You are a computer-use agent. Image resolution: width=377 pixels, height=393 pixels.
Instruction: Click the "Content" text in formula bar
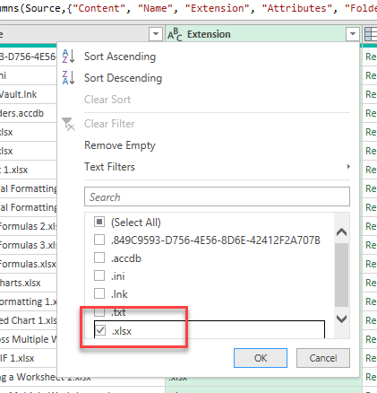99,8
